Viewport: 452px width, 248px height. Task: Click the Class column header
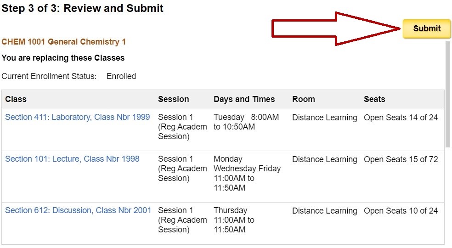(16, 99)
